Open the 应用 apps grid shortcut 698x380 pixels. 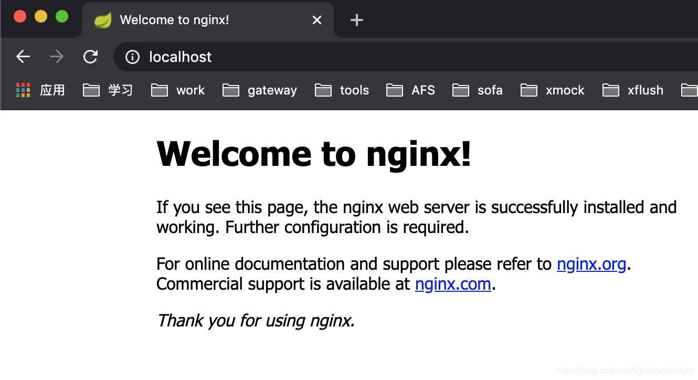tap(40, 90)
